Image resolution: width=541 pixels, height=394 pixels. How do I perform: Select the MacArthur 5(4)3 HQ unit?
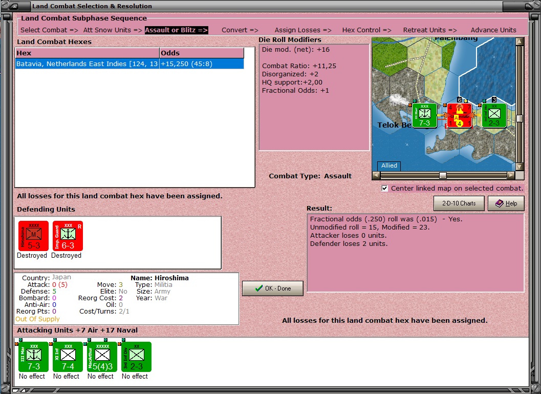[x=102, y=357]
